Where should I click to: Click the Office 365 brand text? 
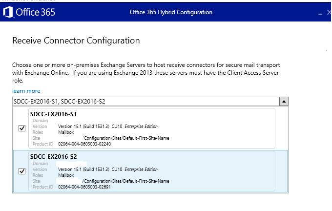[35, 12]
